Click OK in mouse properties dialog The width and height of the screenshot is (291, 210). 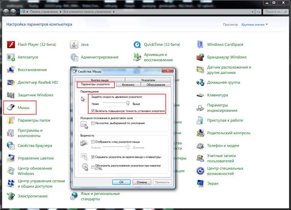point(121,182)
